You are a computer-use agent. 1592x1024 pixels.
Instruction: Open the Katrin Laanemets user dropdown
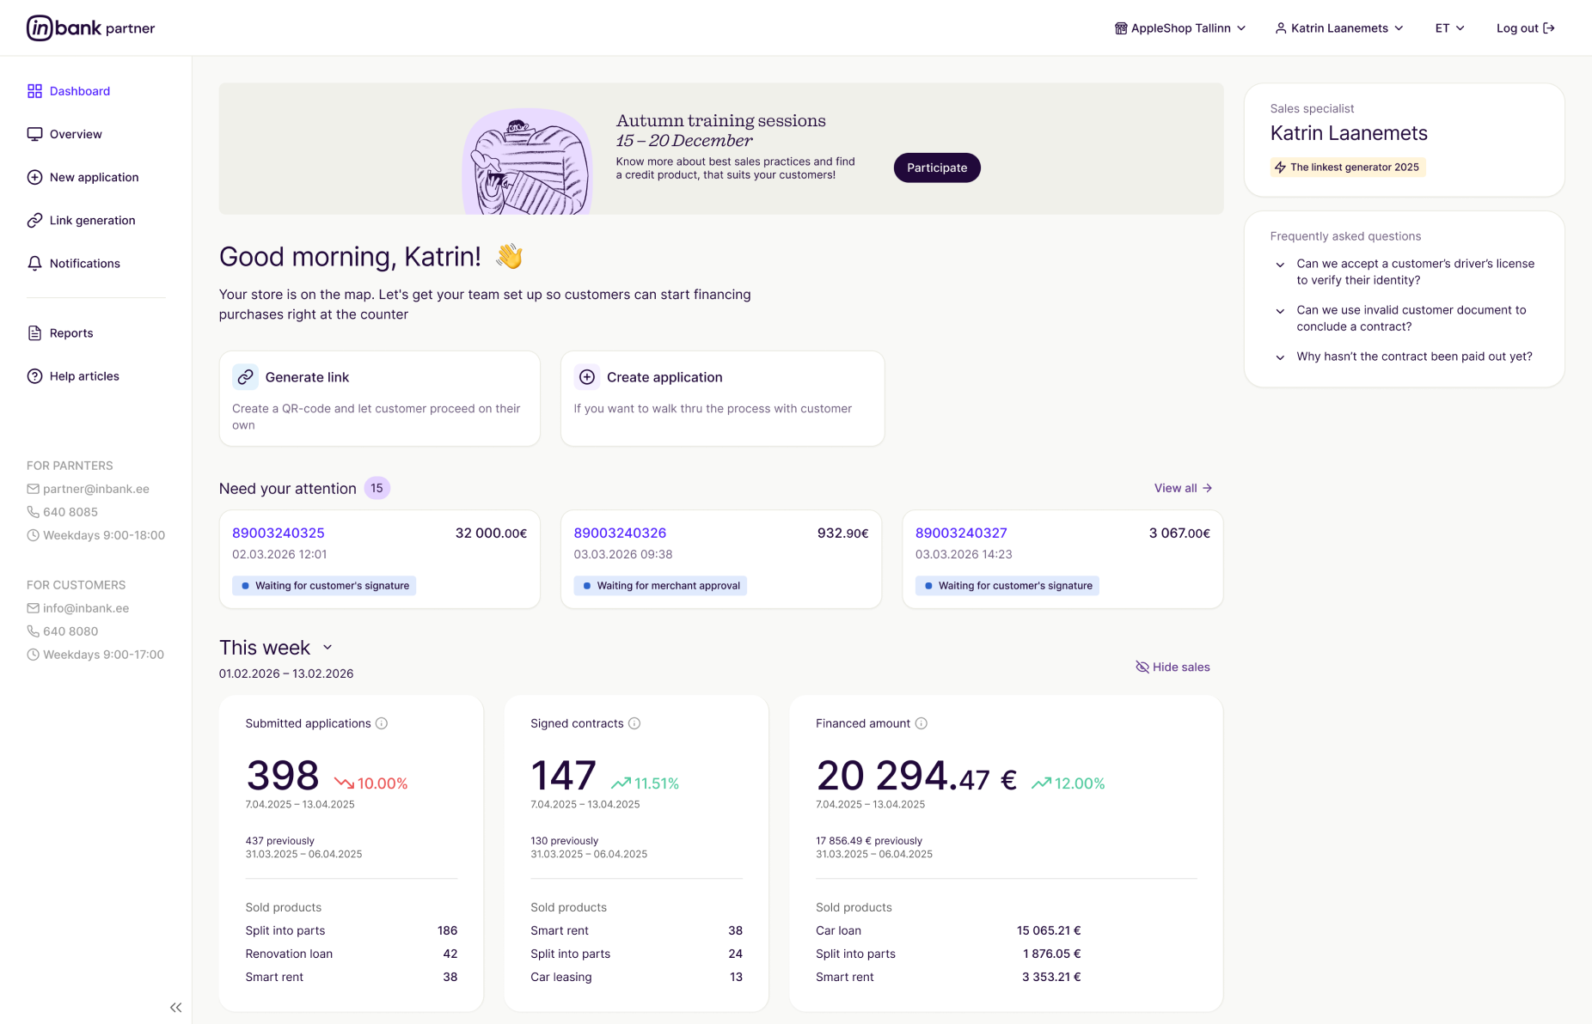[1339, 28]
